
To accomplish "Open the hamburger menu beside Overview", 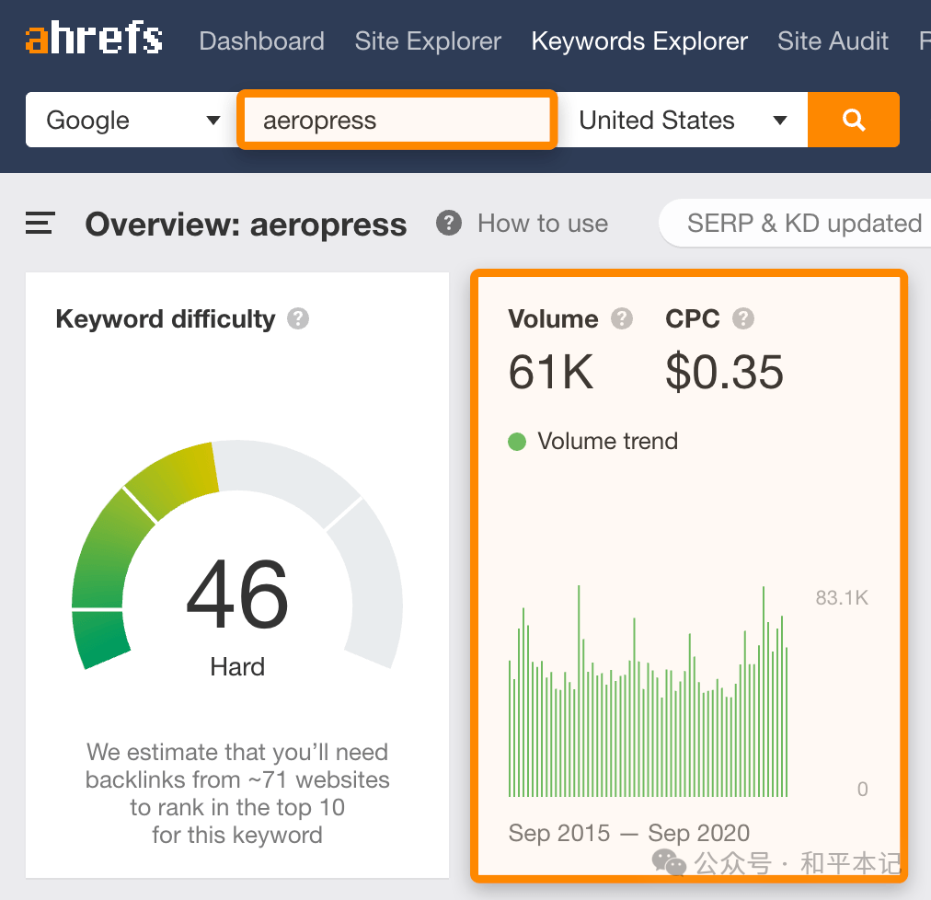I will (40, 224).
